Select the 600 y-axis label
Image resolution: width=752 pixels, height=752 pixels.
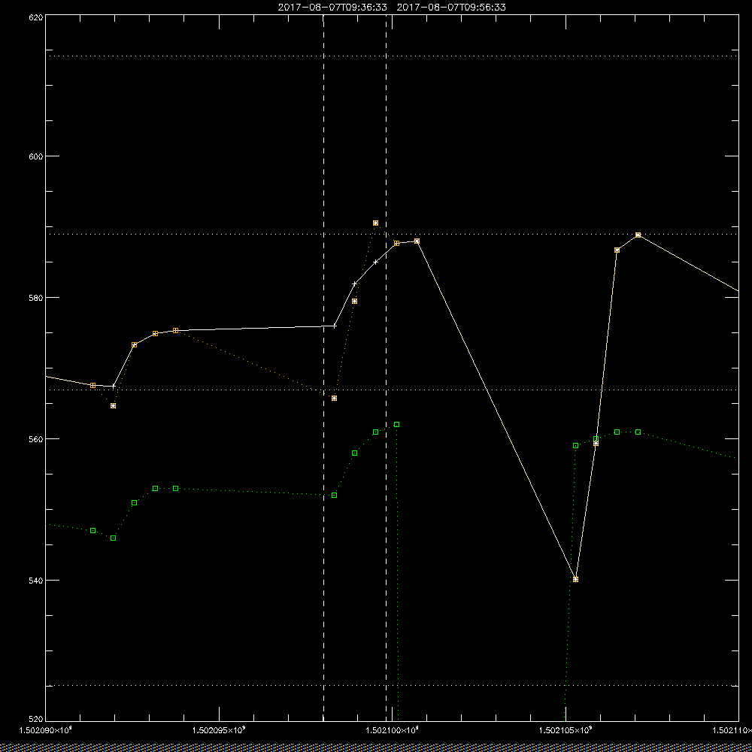coord(36,156)
